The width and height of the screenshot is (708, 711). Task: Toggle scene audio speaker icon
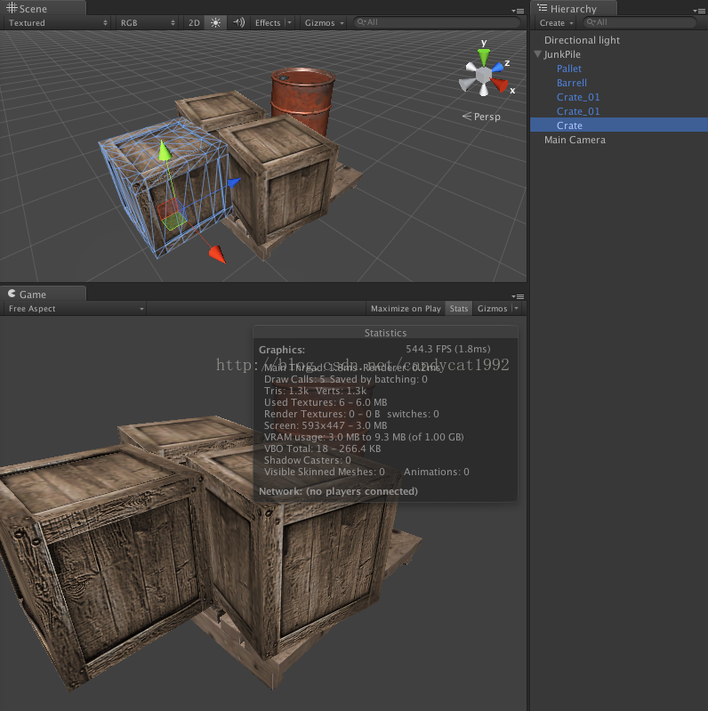[x=238, y=22]
